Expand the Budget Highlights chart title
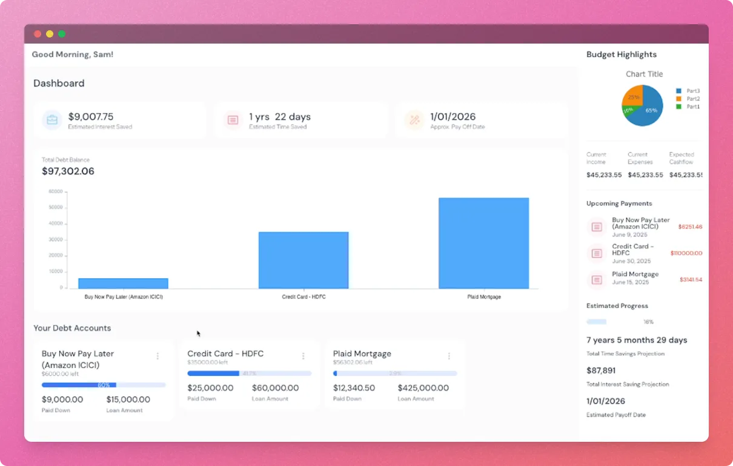Screen dimensions: 733x466 point(644,74)
